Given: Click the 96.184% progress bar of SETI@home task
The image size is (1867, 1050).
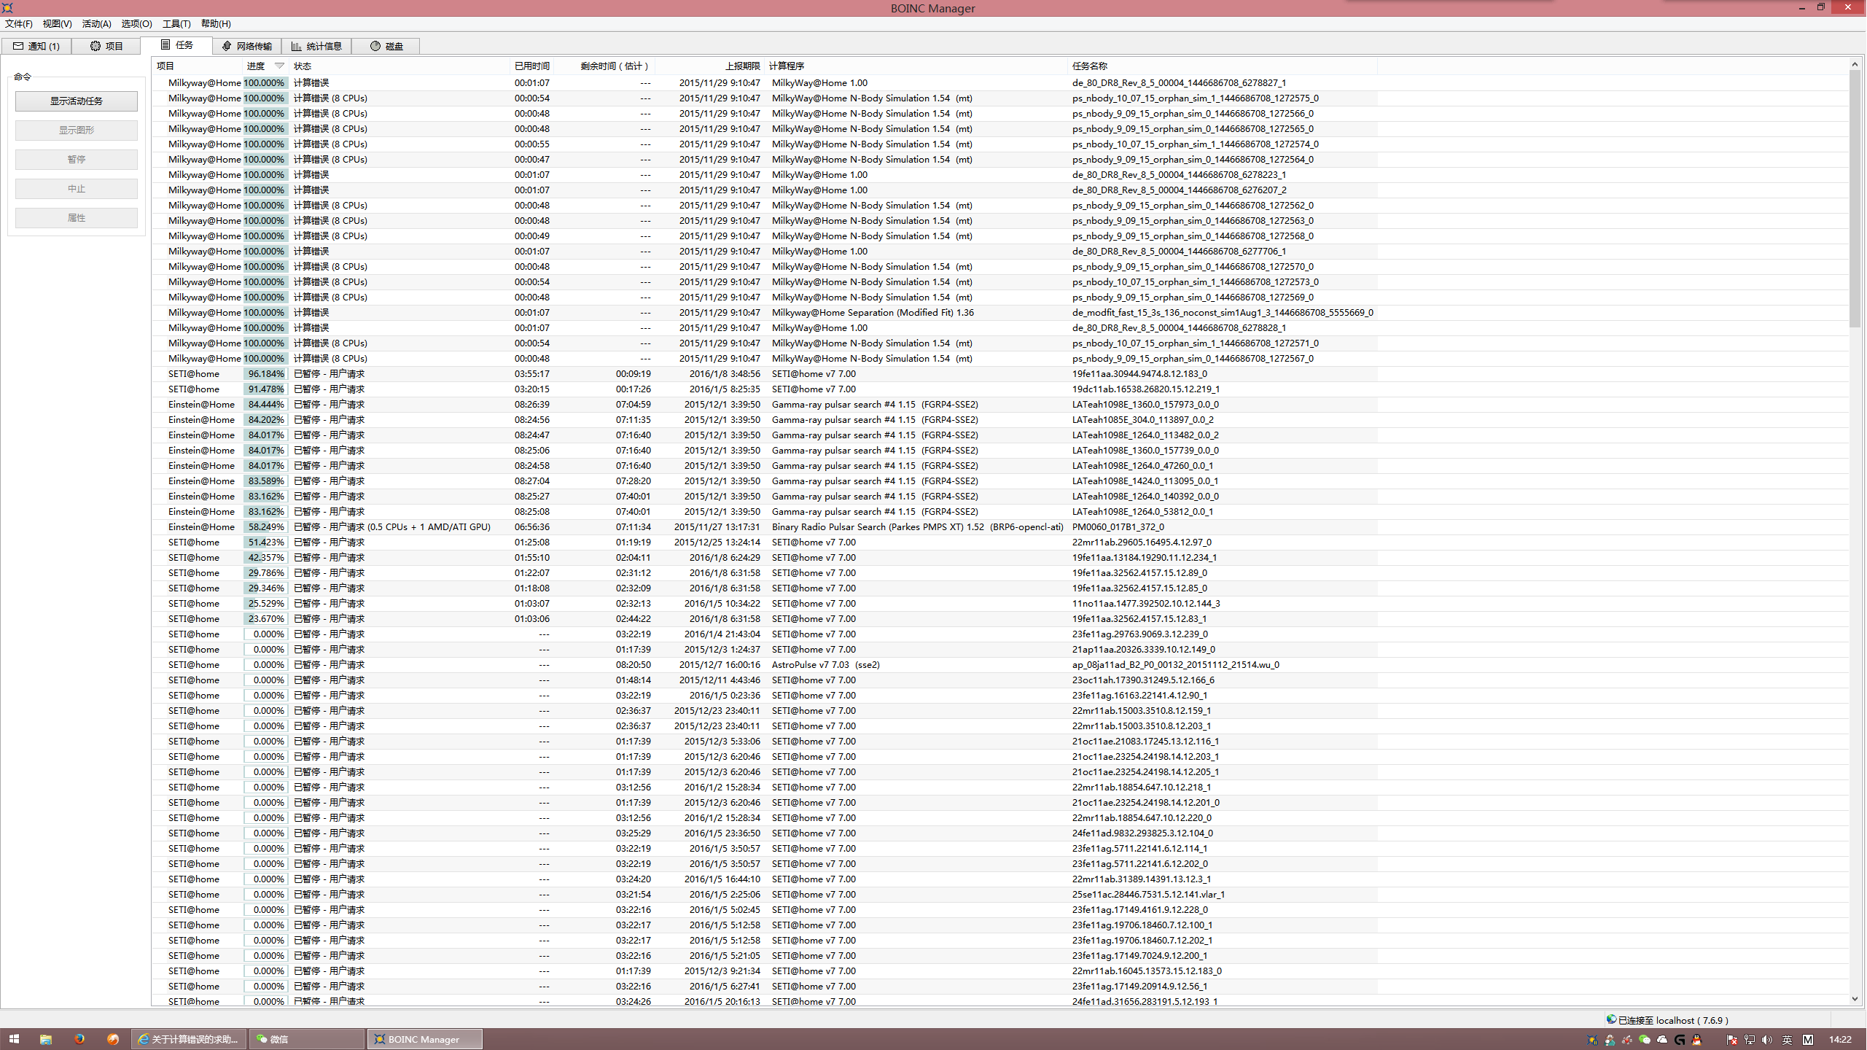Looking at the screenshot, I should (266, 373).
